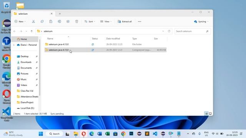
Task: Expand the Dianxi - Personal tree node
Action: tap(14, 45)
